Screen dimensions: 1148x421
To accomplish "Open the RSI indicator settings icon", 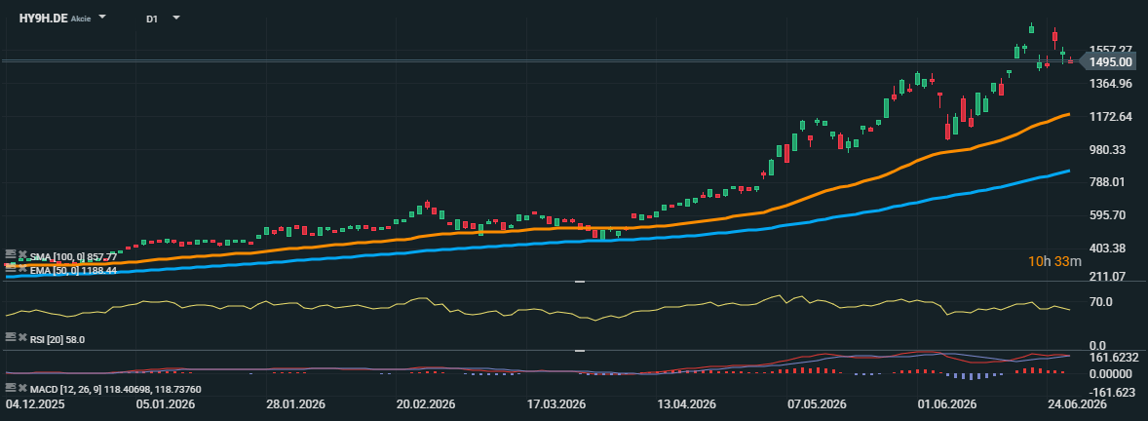I will pyautogui.click(x=11, y=337).
